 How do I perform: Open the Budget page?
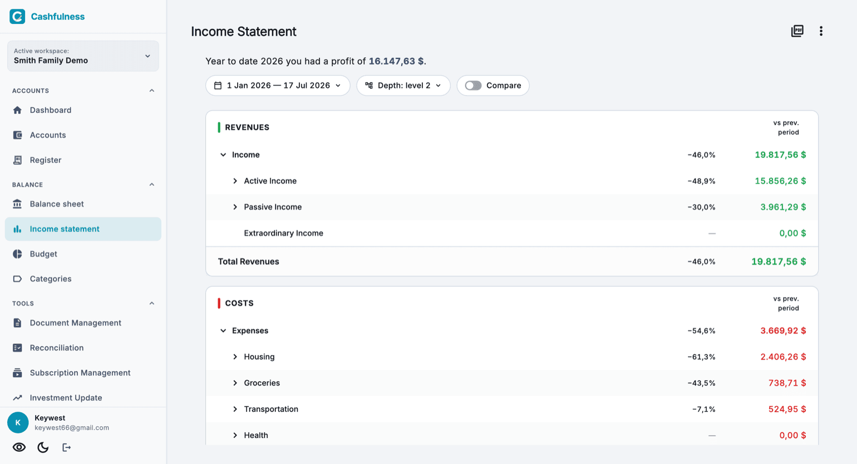pyautogui.click(x=83, y=254)
